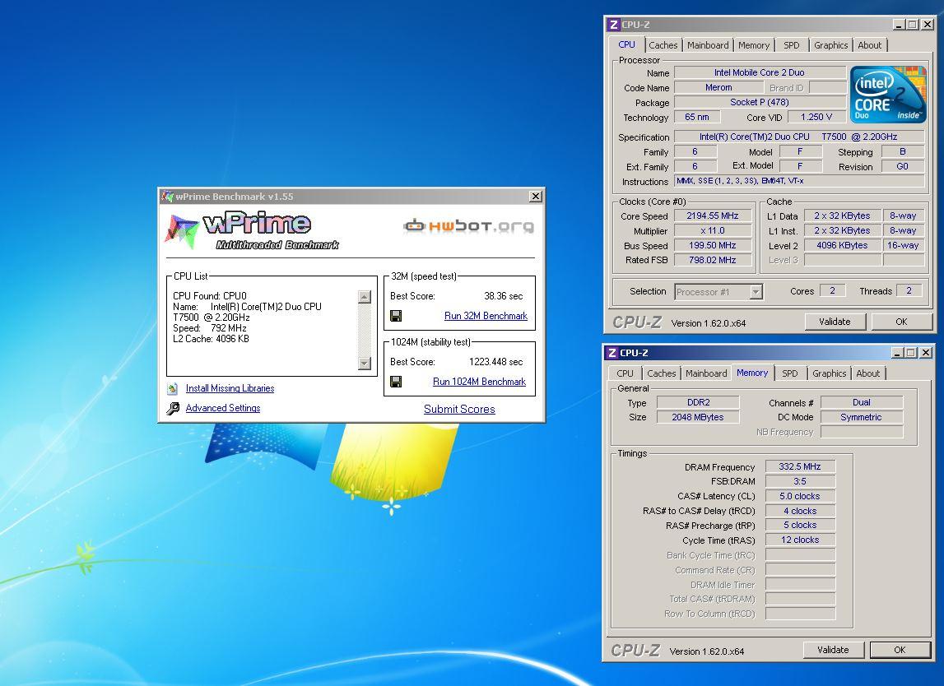Open Install Missing Libraries link

pos(230,389)
